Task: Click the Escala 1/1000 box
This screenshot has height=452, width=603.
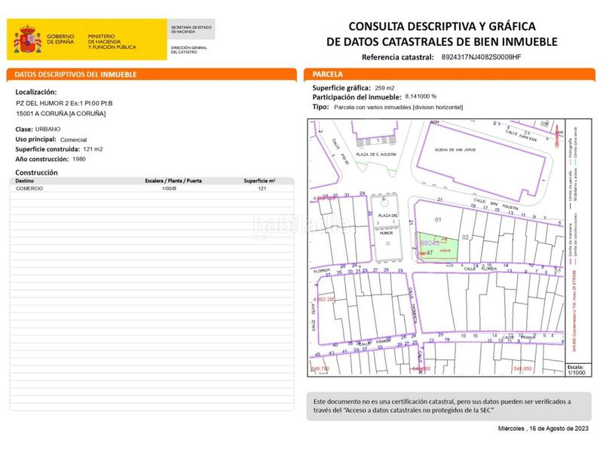Action: 575,368
